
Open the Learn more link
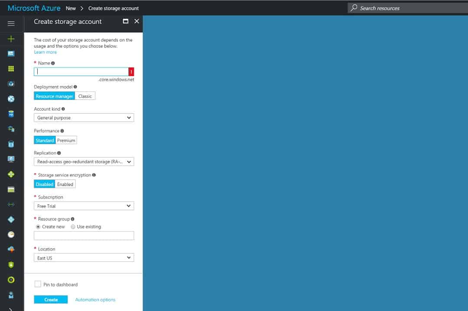[x=45, y=52]
